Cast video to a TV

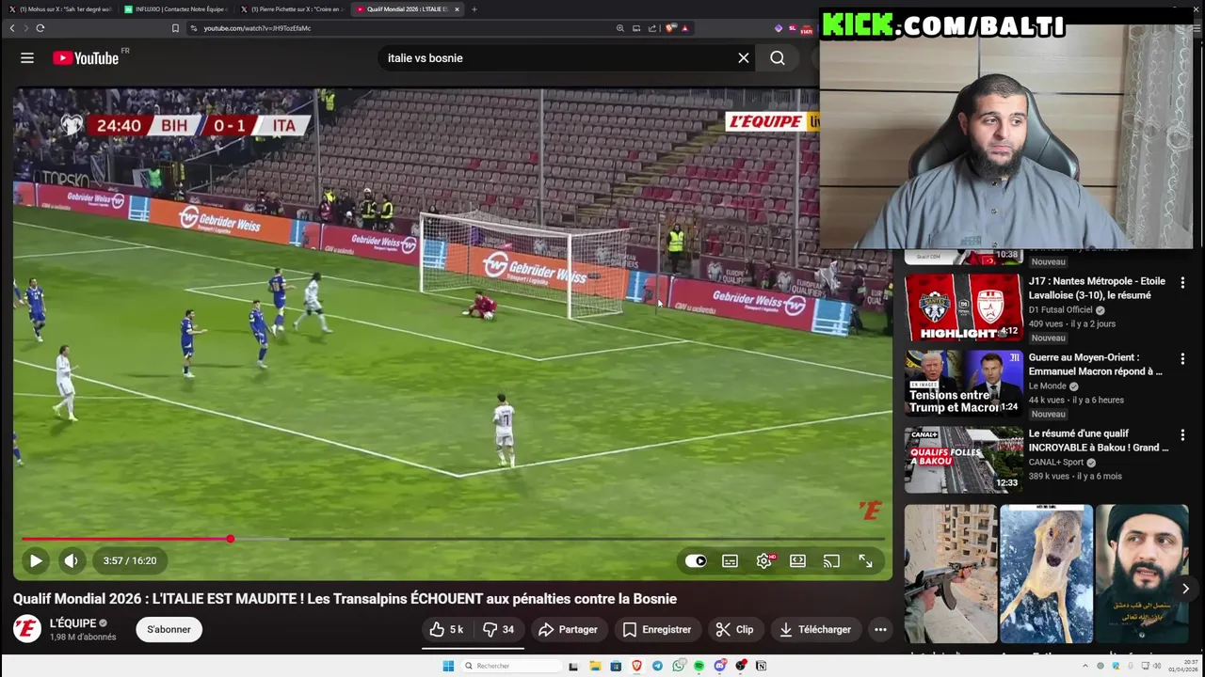[x=831, y=561]
